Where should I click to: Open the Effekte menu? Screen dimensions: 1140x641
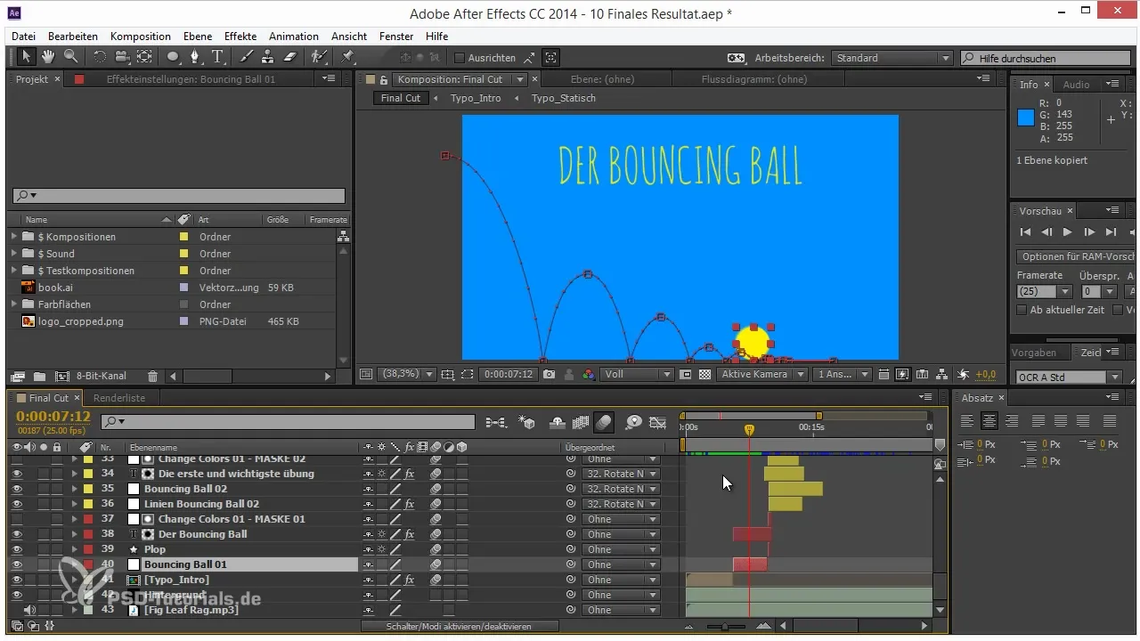240,37
